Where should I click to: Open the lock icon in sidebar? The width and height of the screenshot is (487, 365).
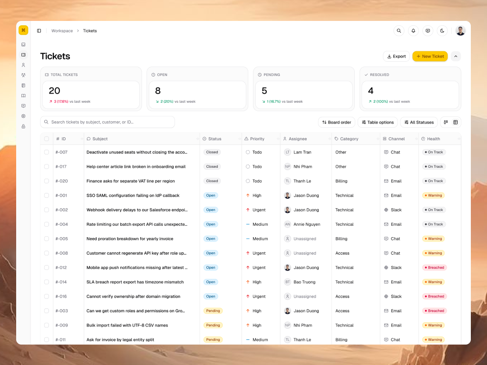[x=23, y=126]
